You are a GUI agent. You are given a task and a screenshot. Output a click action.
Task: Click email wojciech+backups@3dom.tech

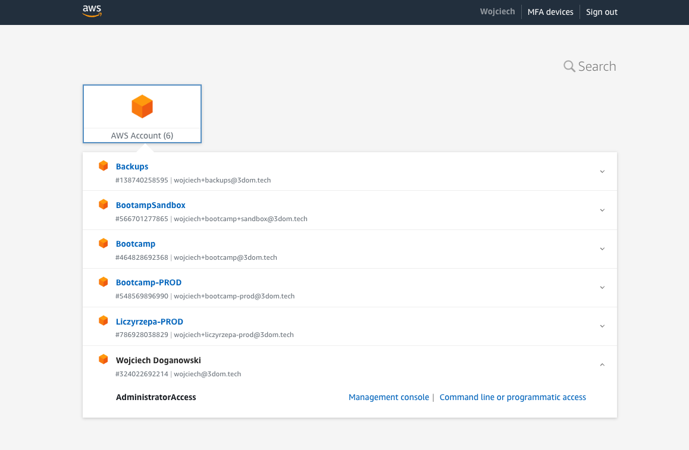pyautogui.click(x=223, y=180)
